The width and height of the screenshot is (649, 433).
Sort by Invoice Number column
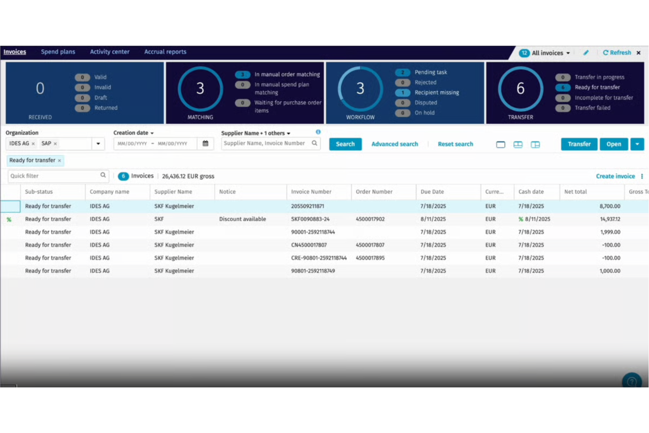click(x=311, y=192)
